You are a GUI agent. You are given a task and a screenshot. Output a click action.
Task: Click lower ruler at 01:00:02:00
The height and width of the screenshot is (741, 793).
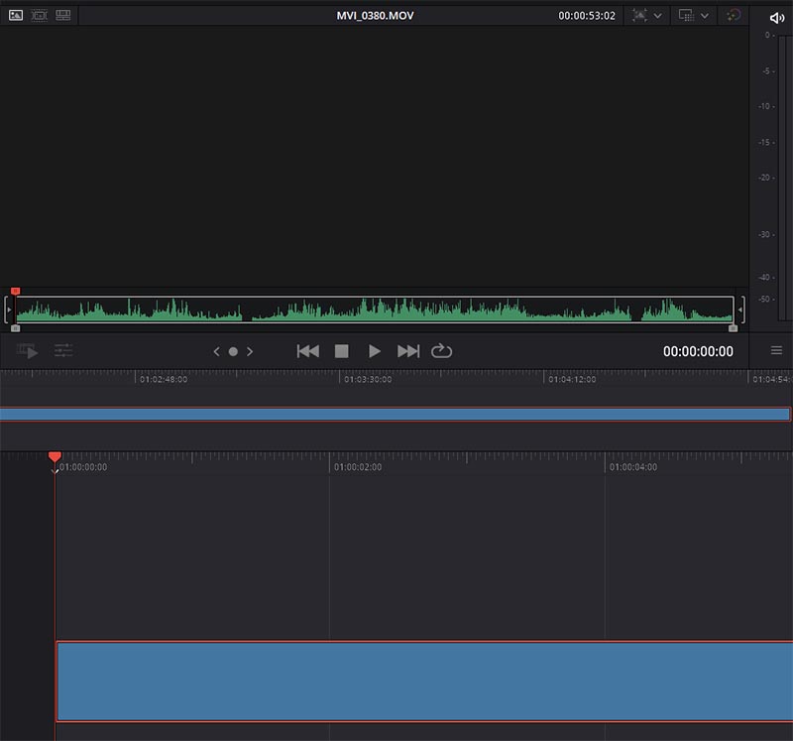pos(358,467)
